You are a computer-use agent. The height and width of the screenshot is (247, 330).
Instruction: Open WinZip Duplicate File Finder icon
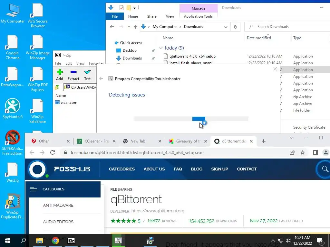tap(13, 206)
